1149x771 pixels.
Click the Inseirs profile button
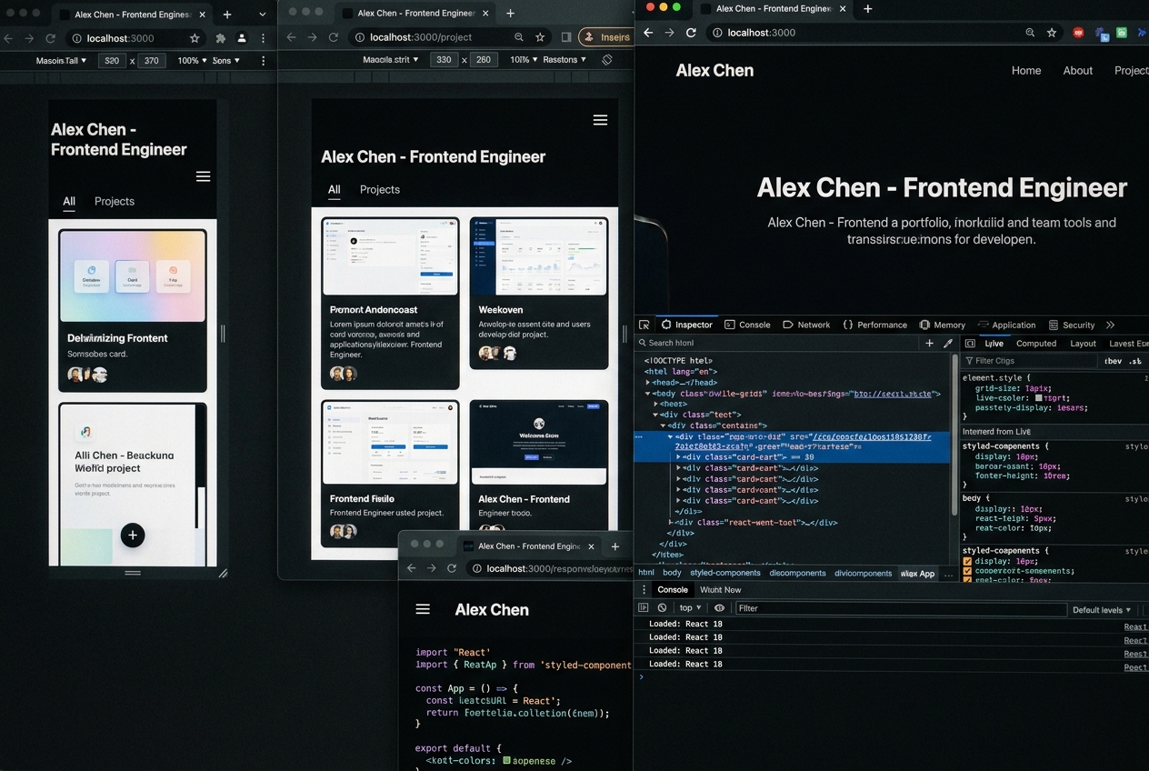click(605, 37)
